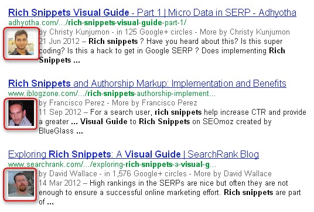The height and width of the screenshot is (212, 314).
Task: Open Exploring Rich Snippets SearchRank Blog result
Action: click(134, 155)
